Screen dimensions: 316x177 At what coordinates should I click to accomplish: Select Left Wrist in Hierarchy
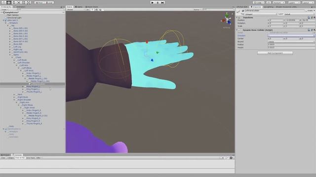[x=29, y=71]
